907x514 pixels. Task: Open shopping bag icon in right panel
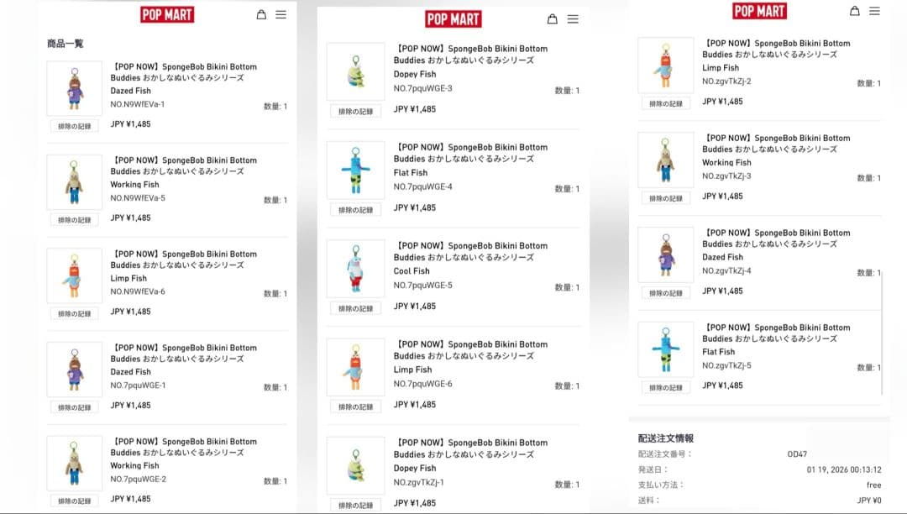[x=854, y=10]
